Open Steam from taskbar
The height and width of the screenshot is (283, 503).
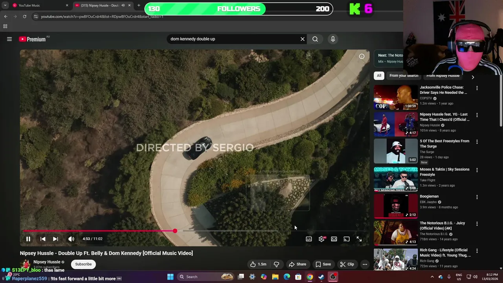(x=321, y=277)
